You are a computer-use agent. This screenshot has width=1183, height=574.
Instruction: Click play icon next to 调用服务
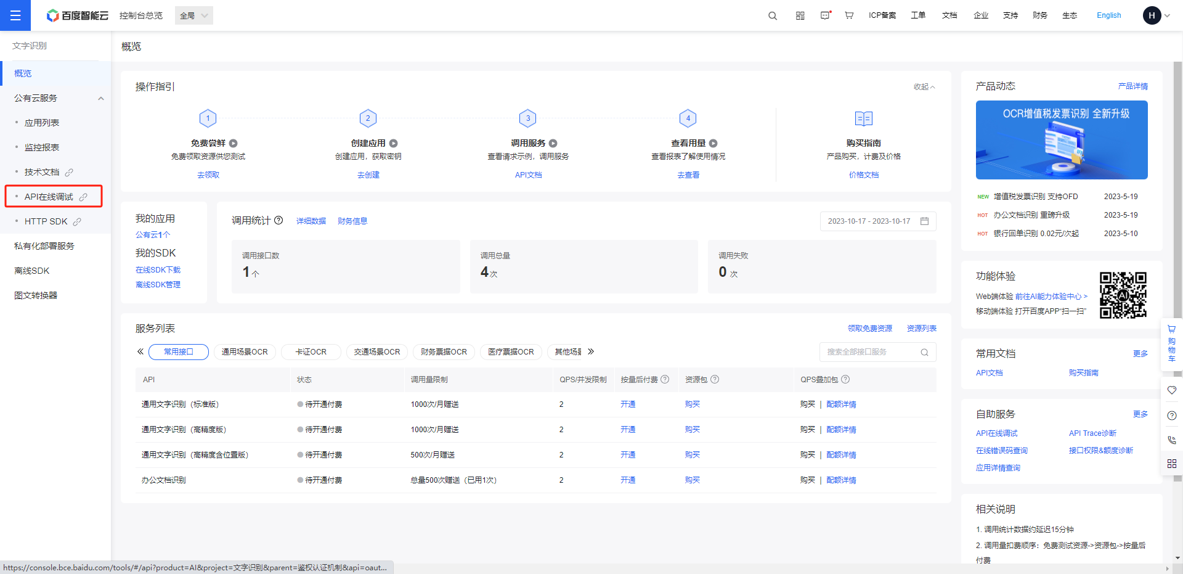click(x=553, y=143)
